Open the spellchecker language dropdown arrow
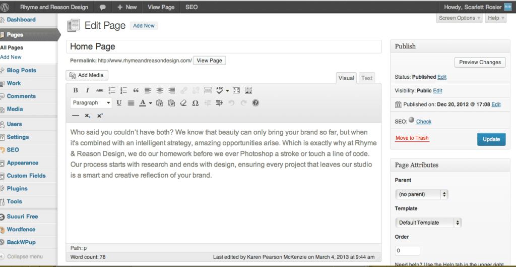This screenshot has width=516, height=267. click(227, 91)
